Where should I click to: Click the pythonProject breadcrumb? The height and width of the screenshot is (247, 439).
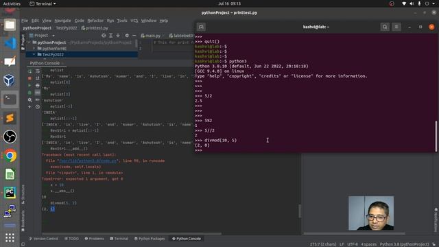pos(37,28)
